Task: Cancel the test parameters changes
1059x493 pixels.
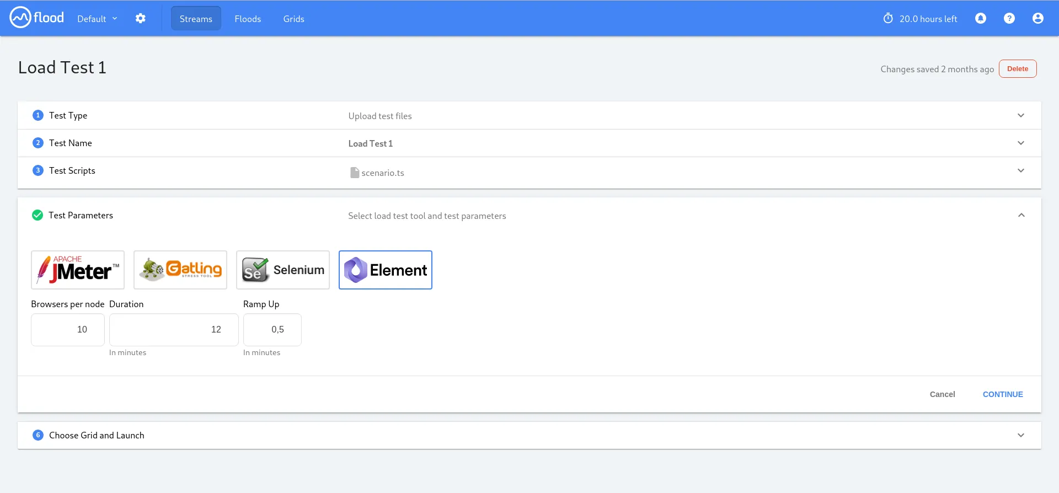Action: [942, 394]
